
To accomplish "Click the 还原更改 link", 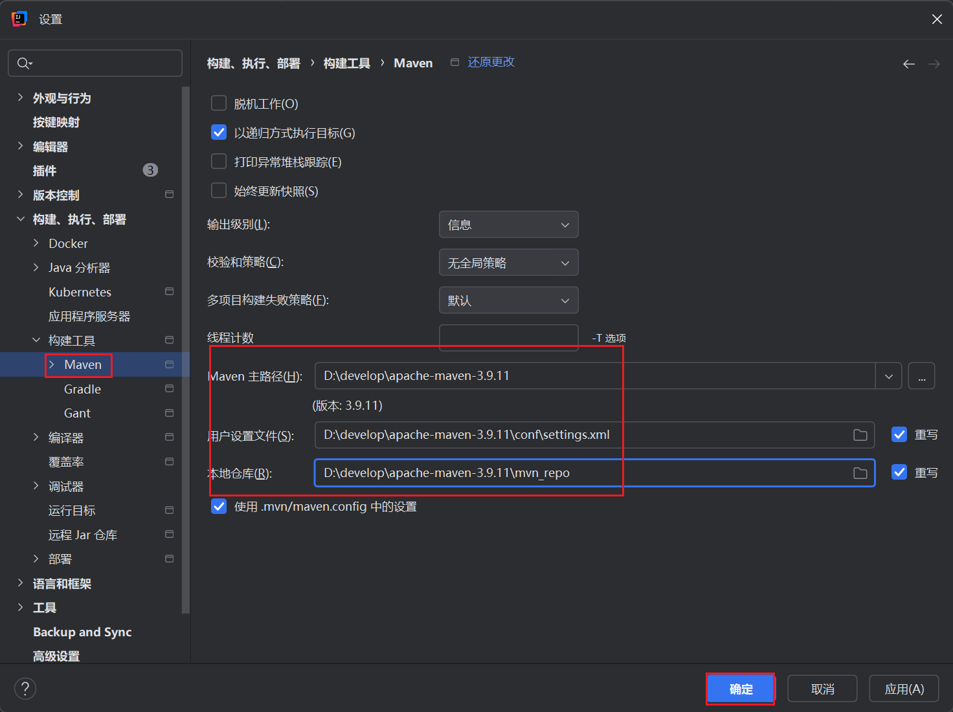I will (491, 62).
